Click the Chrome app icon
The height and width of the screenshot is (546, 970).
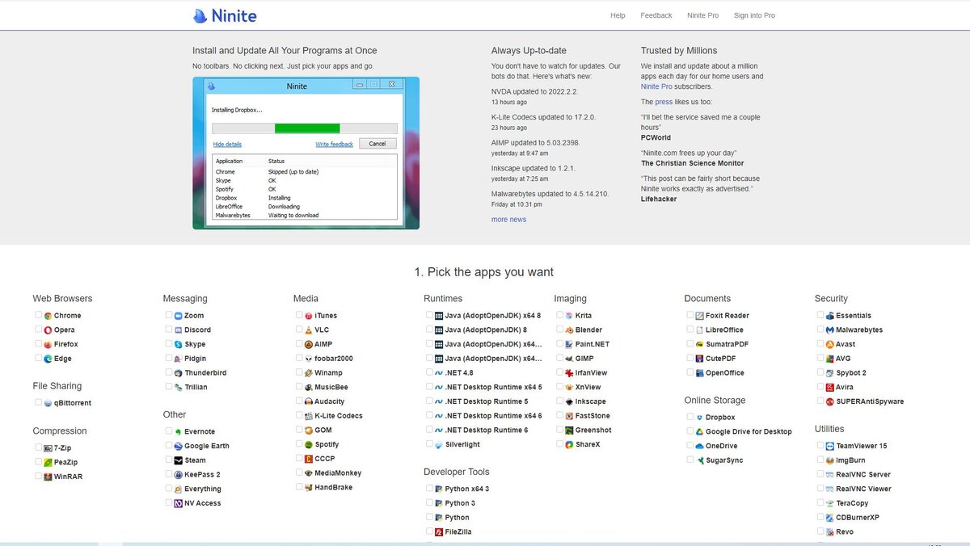(48, 316)
